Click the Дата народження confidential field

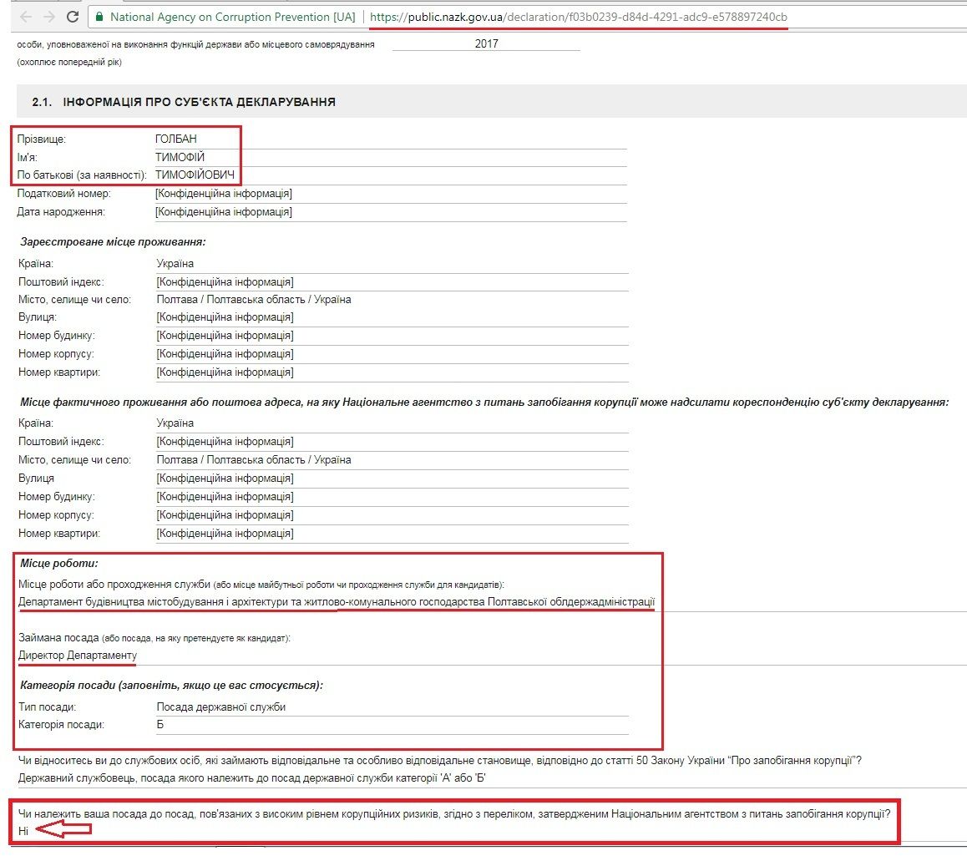[x=223, y=212]
